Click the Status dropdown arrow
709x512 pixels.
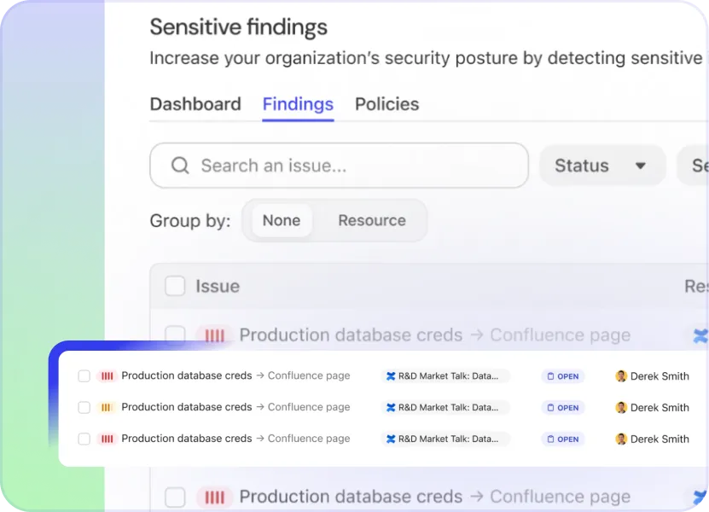click(x=641, y=166)
